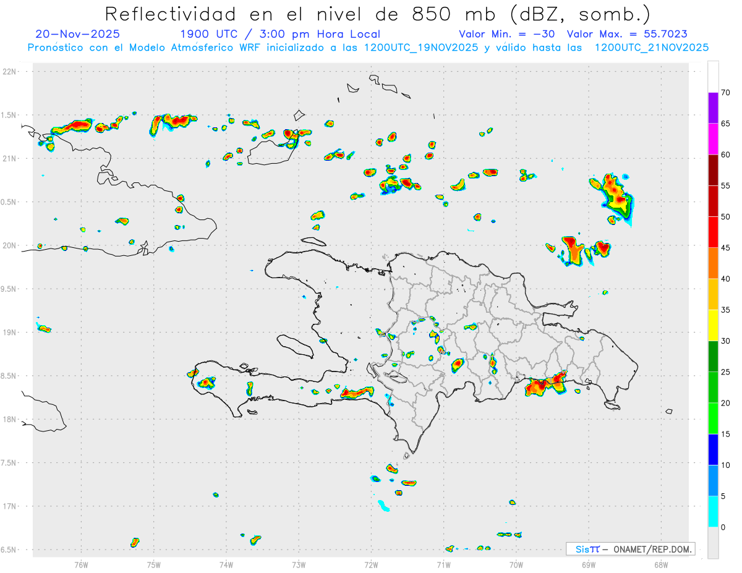Click the WRF model forecast description line

pyautogui.click(x=368, y=47)
